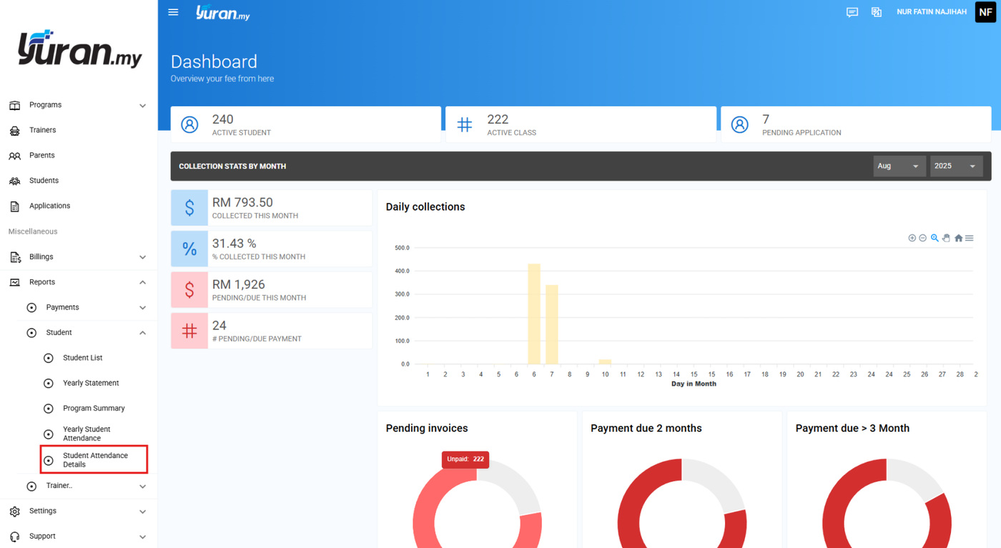The height and width of the screenshot is (548, 1001).
Task: Toggle the sidebar with the hamburger icon
Action: click(173, 12)
